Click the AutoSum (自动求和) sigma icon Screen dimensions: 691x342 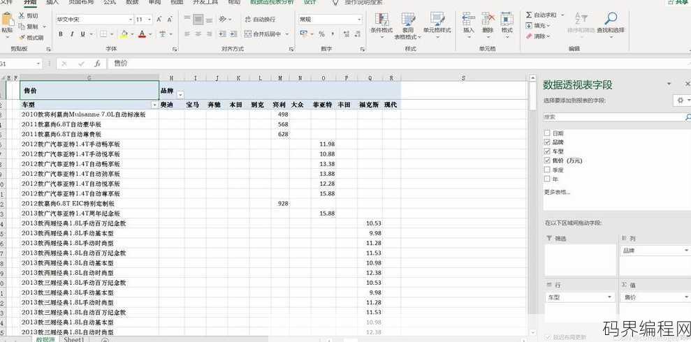click(x=529, y=15)
